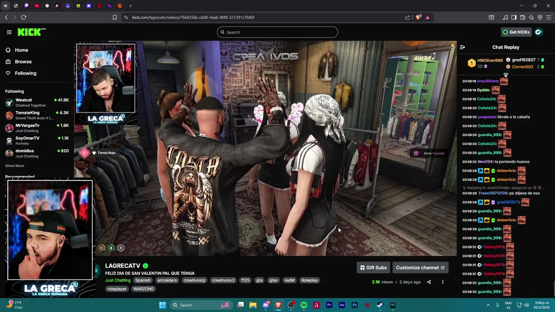Open After Effects from the taskbar
555x312 pixels.
pyautogui.click(x=342, y=305)
